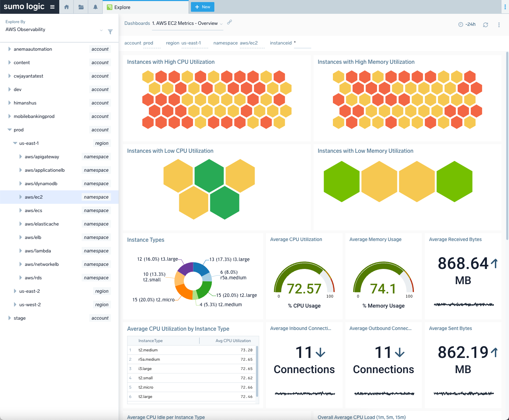
Task: Expand the us-west-2 region
Action: [15, 304]
